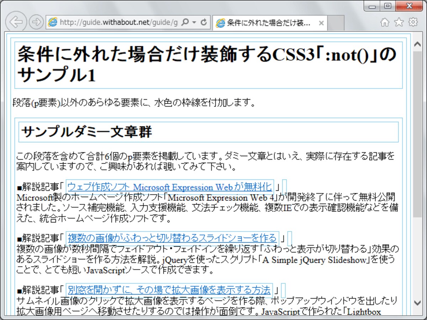Click the Internet Explorer icon in address bar

52,22
